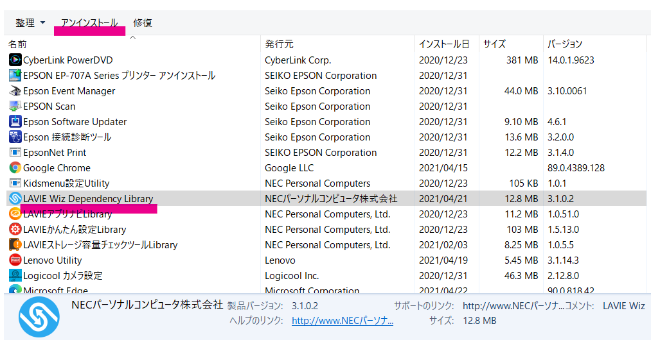651x340 pixels.
Task: Select the EpsonNet Print entry
Action: pyautogui.click(x=55, y=152)
